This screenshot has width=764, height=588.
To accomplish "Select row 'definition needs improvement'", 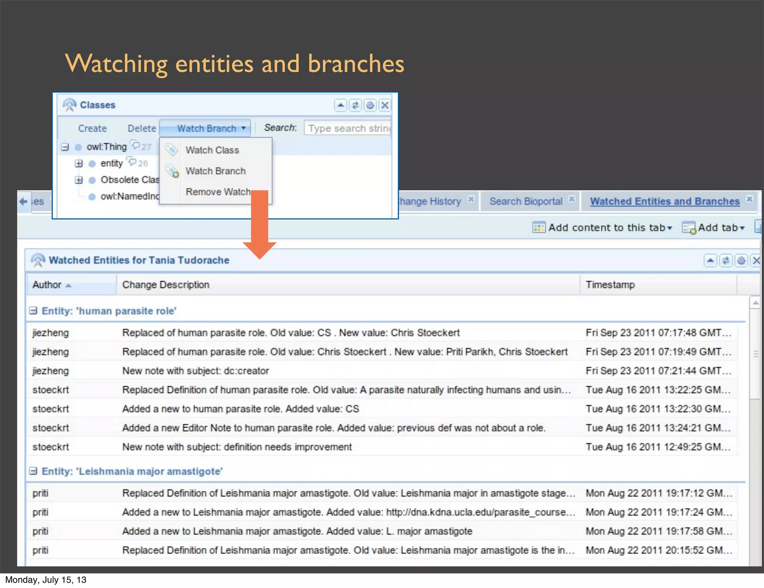I will [x=383, y=447].
